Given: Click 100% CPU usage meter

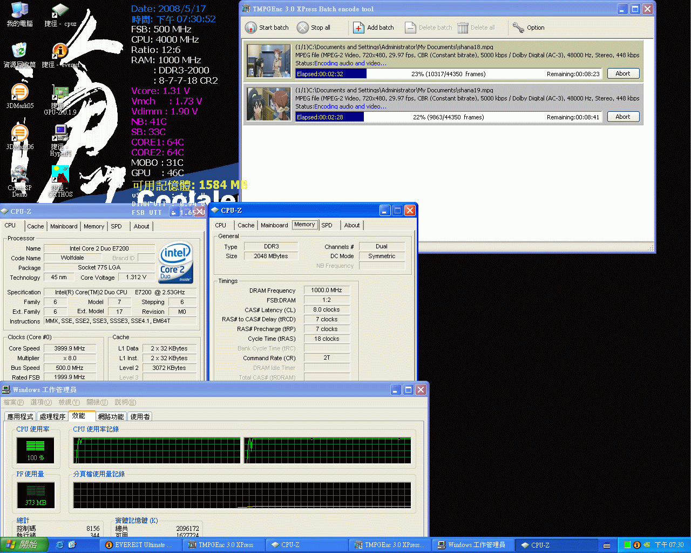Looking at the screenshot, I should click(36, 450).
